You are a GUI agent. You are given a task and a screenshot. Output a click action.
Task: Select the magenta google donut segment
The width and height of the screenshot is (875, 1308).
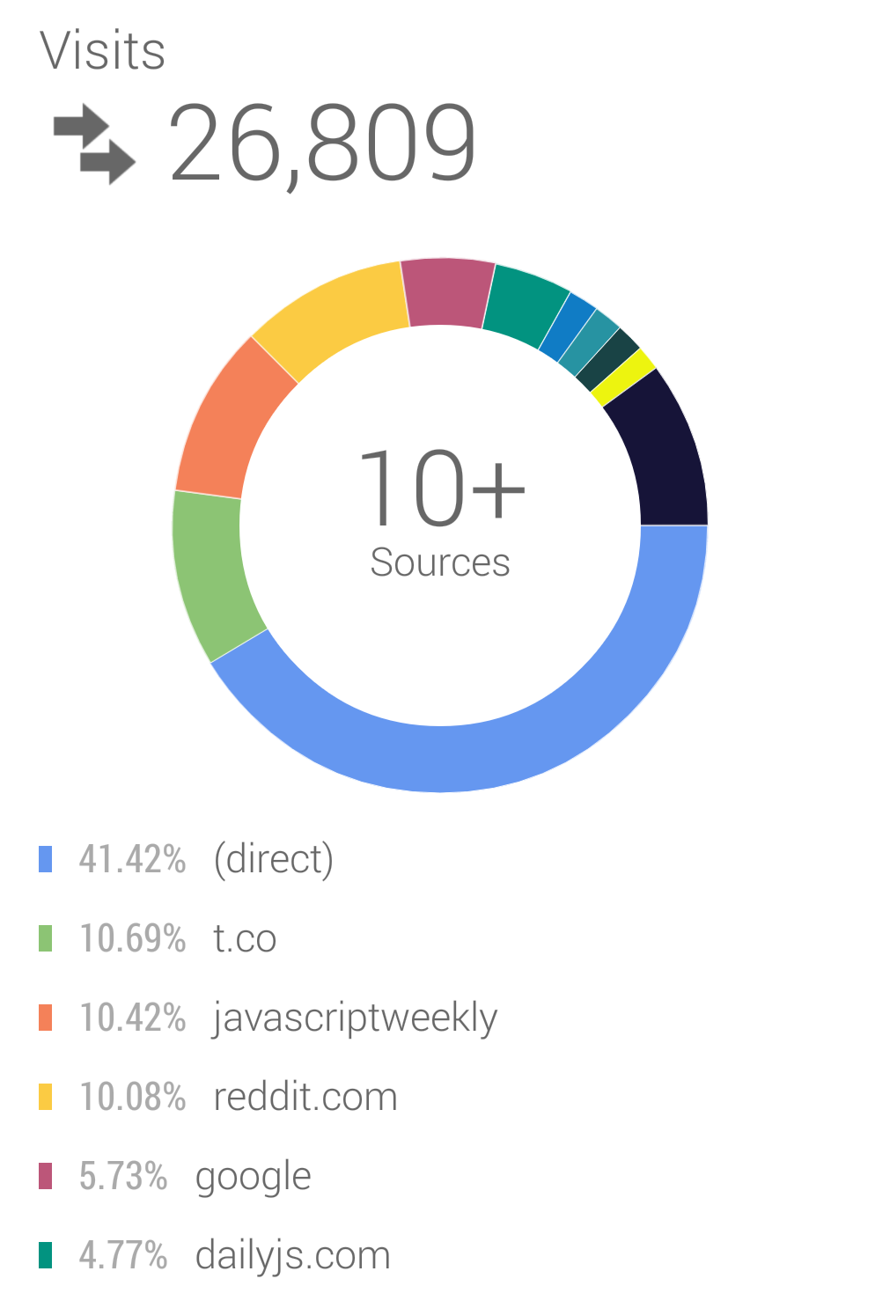point(447,292)
